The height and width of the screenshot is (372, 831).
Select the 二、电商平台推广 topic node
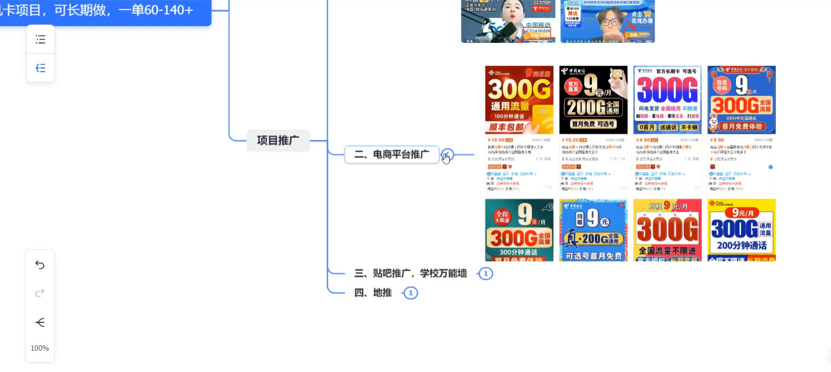[x=392, y=154]
